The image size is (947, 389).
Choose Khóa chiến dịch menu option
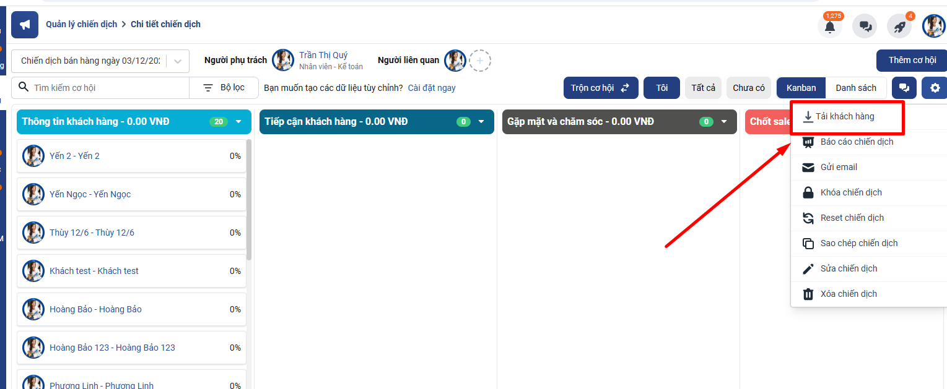[x=850, y=192]
